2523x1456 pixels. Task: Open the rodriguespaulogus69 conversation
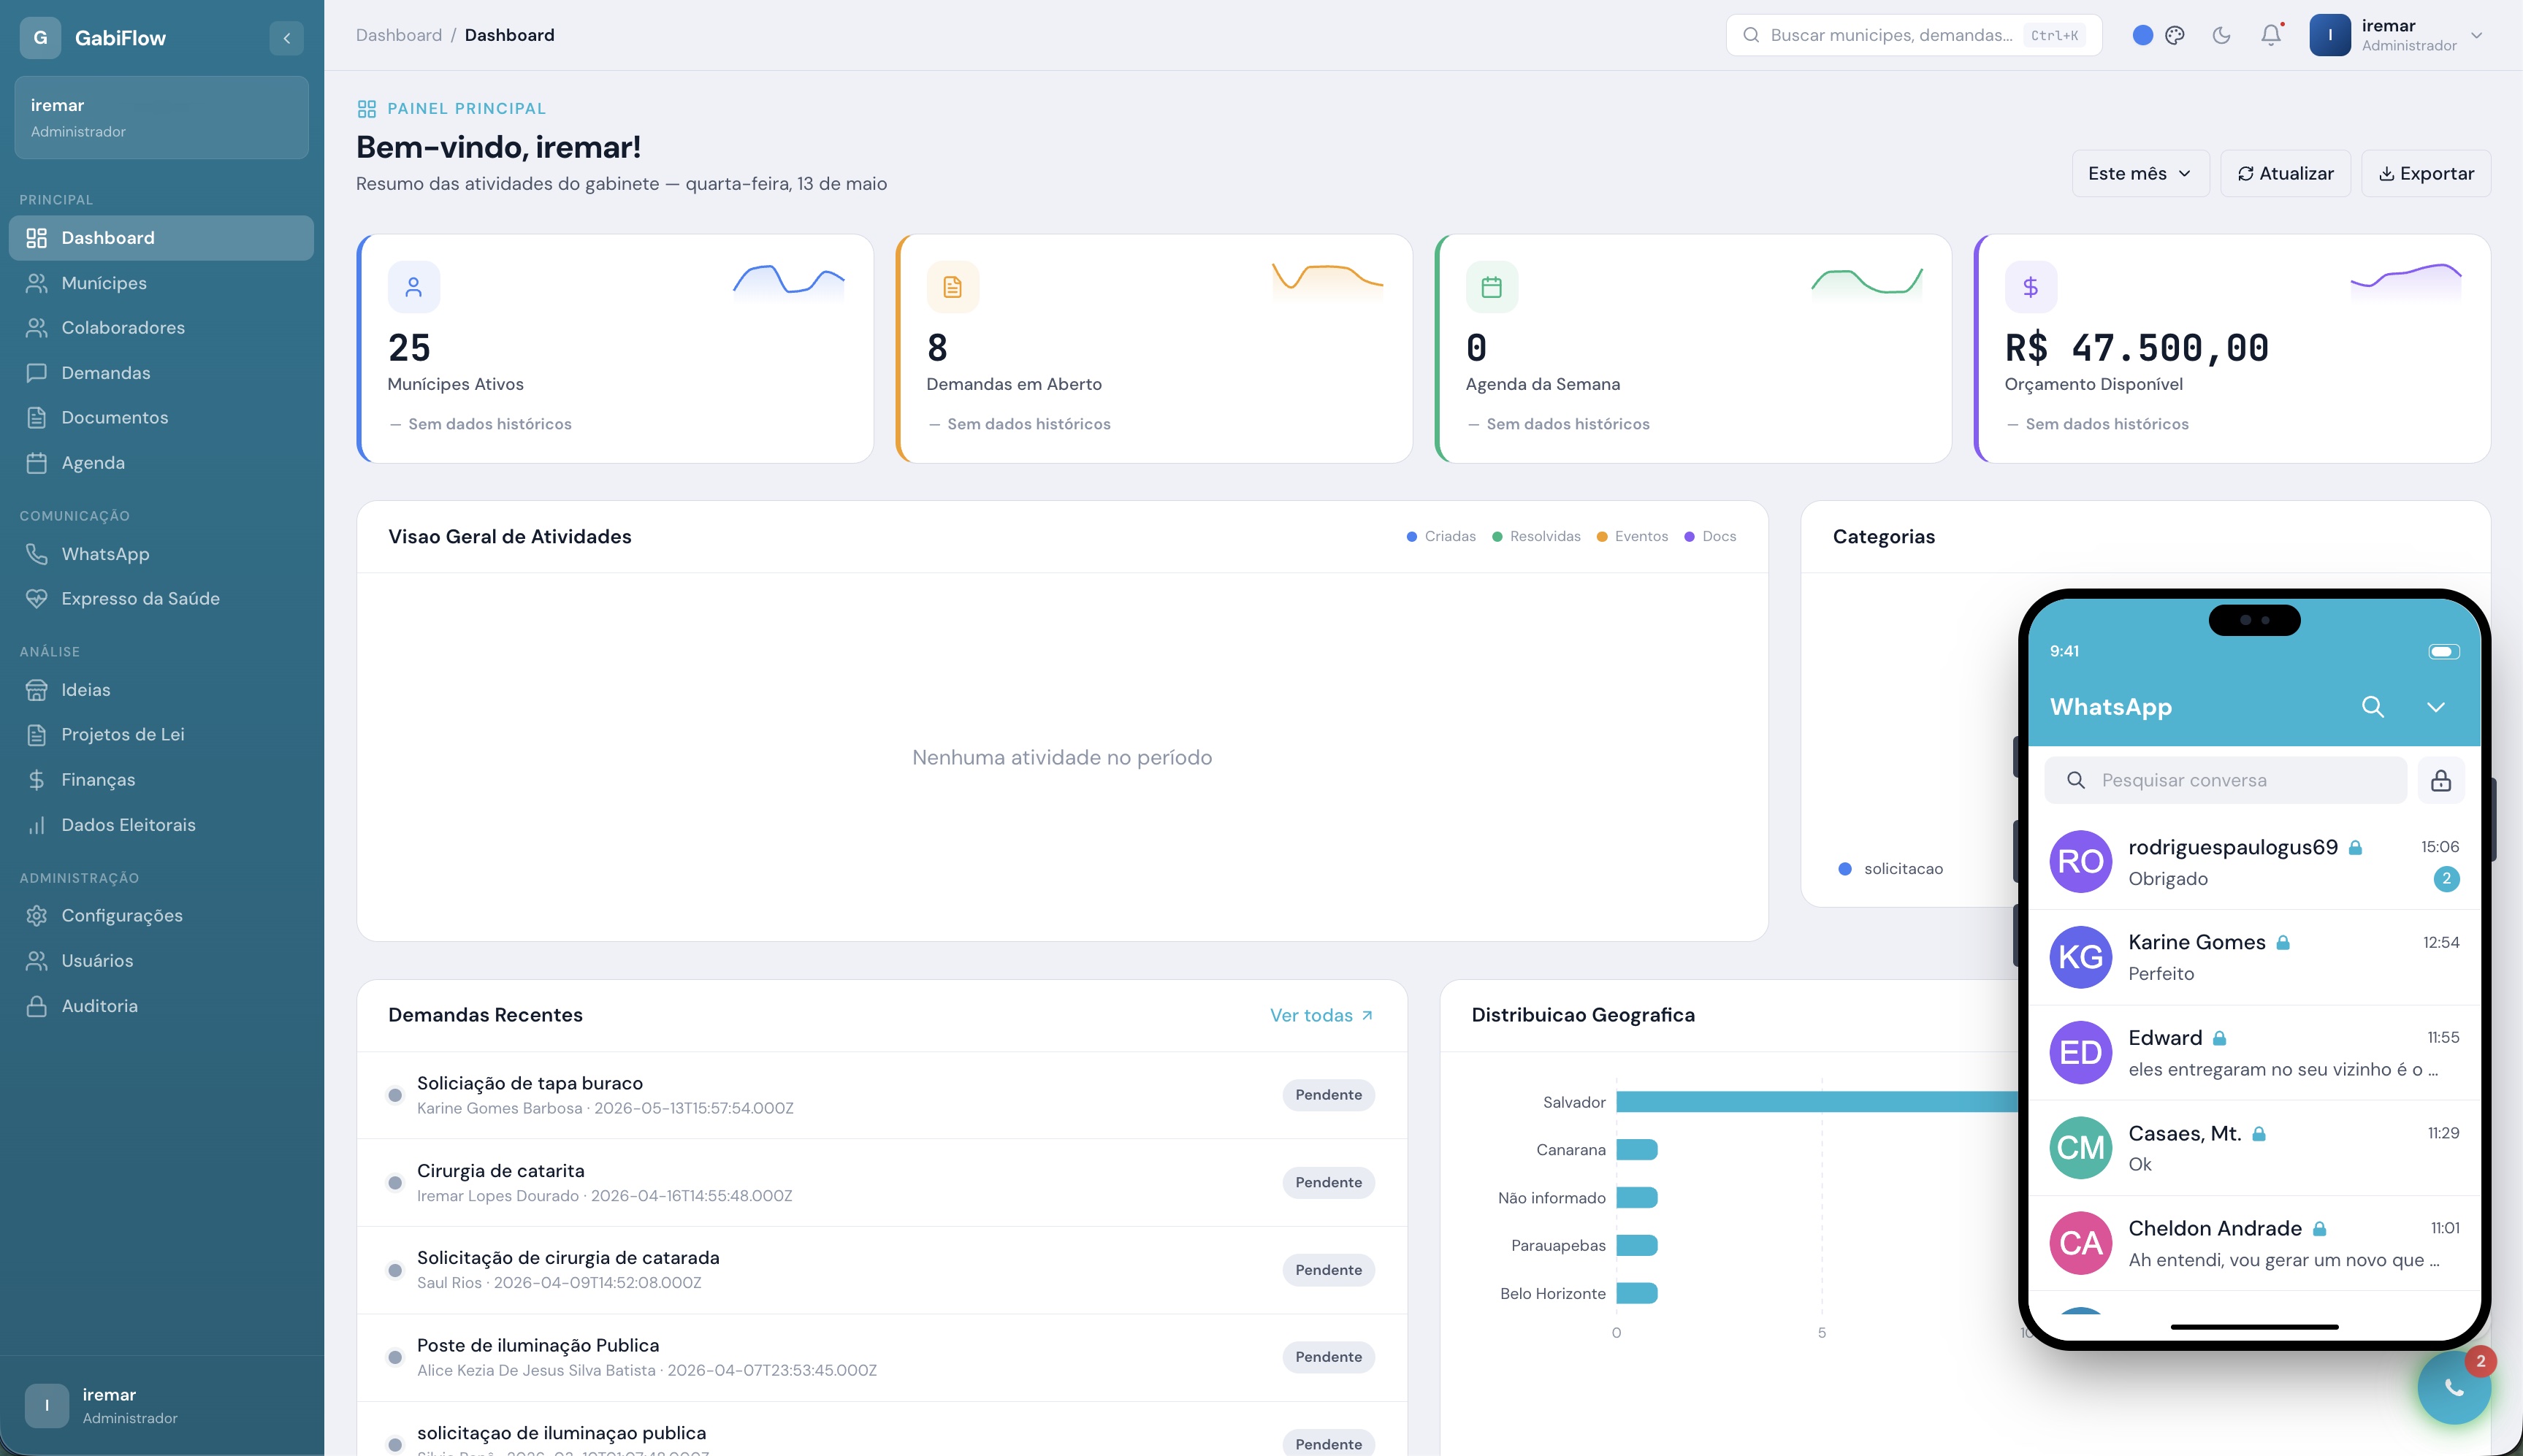tap(2254, 862)
